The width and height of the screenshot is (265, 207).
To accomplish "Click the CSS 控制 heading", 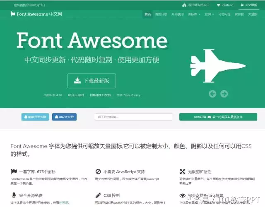I will coord(111,195).
